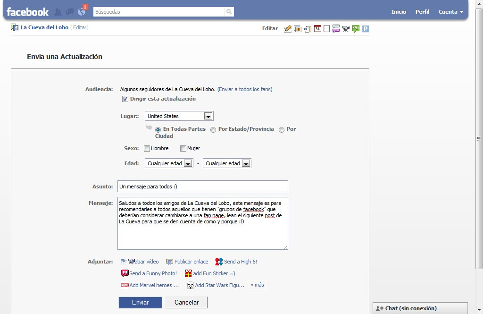Click the page flag icon beside La Cueva del Lobo

15,27
